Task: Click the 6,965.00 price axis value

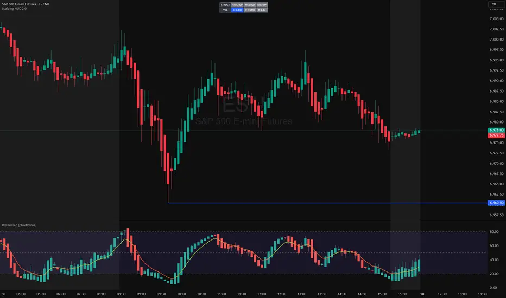Action: (x=496, y=184)
